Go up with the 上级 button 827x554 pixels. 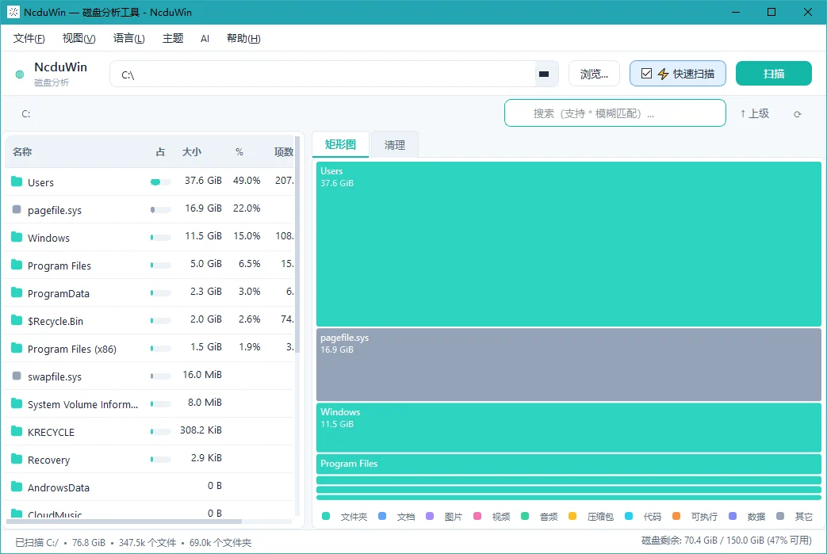point(755,113)
